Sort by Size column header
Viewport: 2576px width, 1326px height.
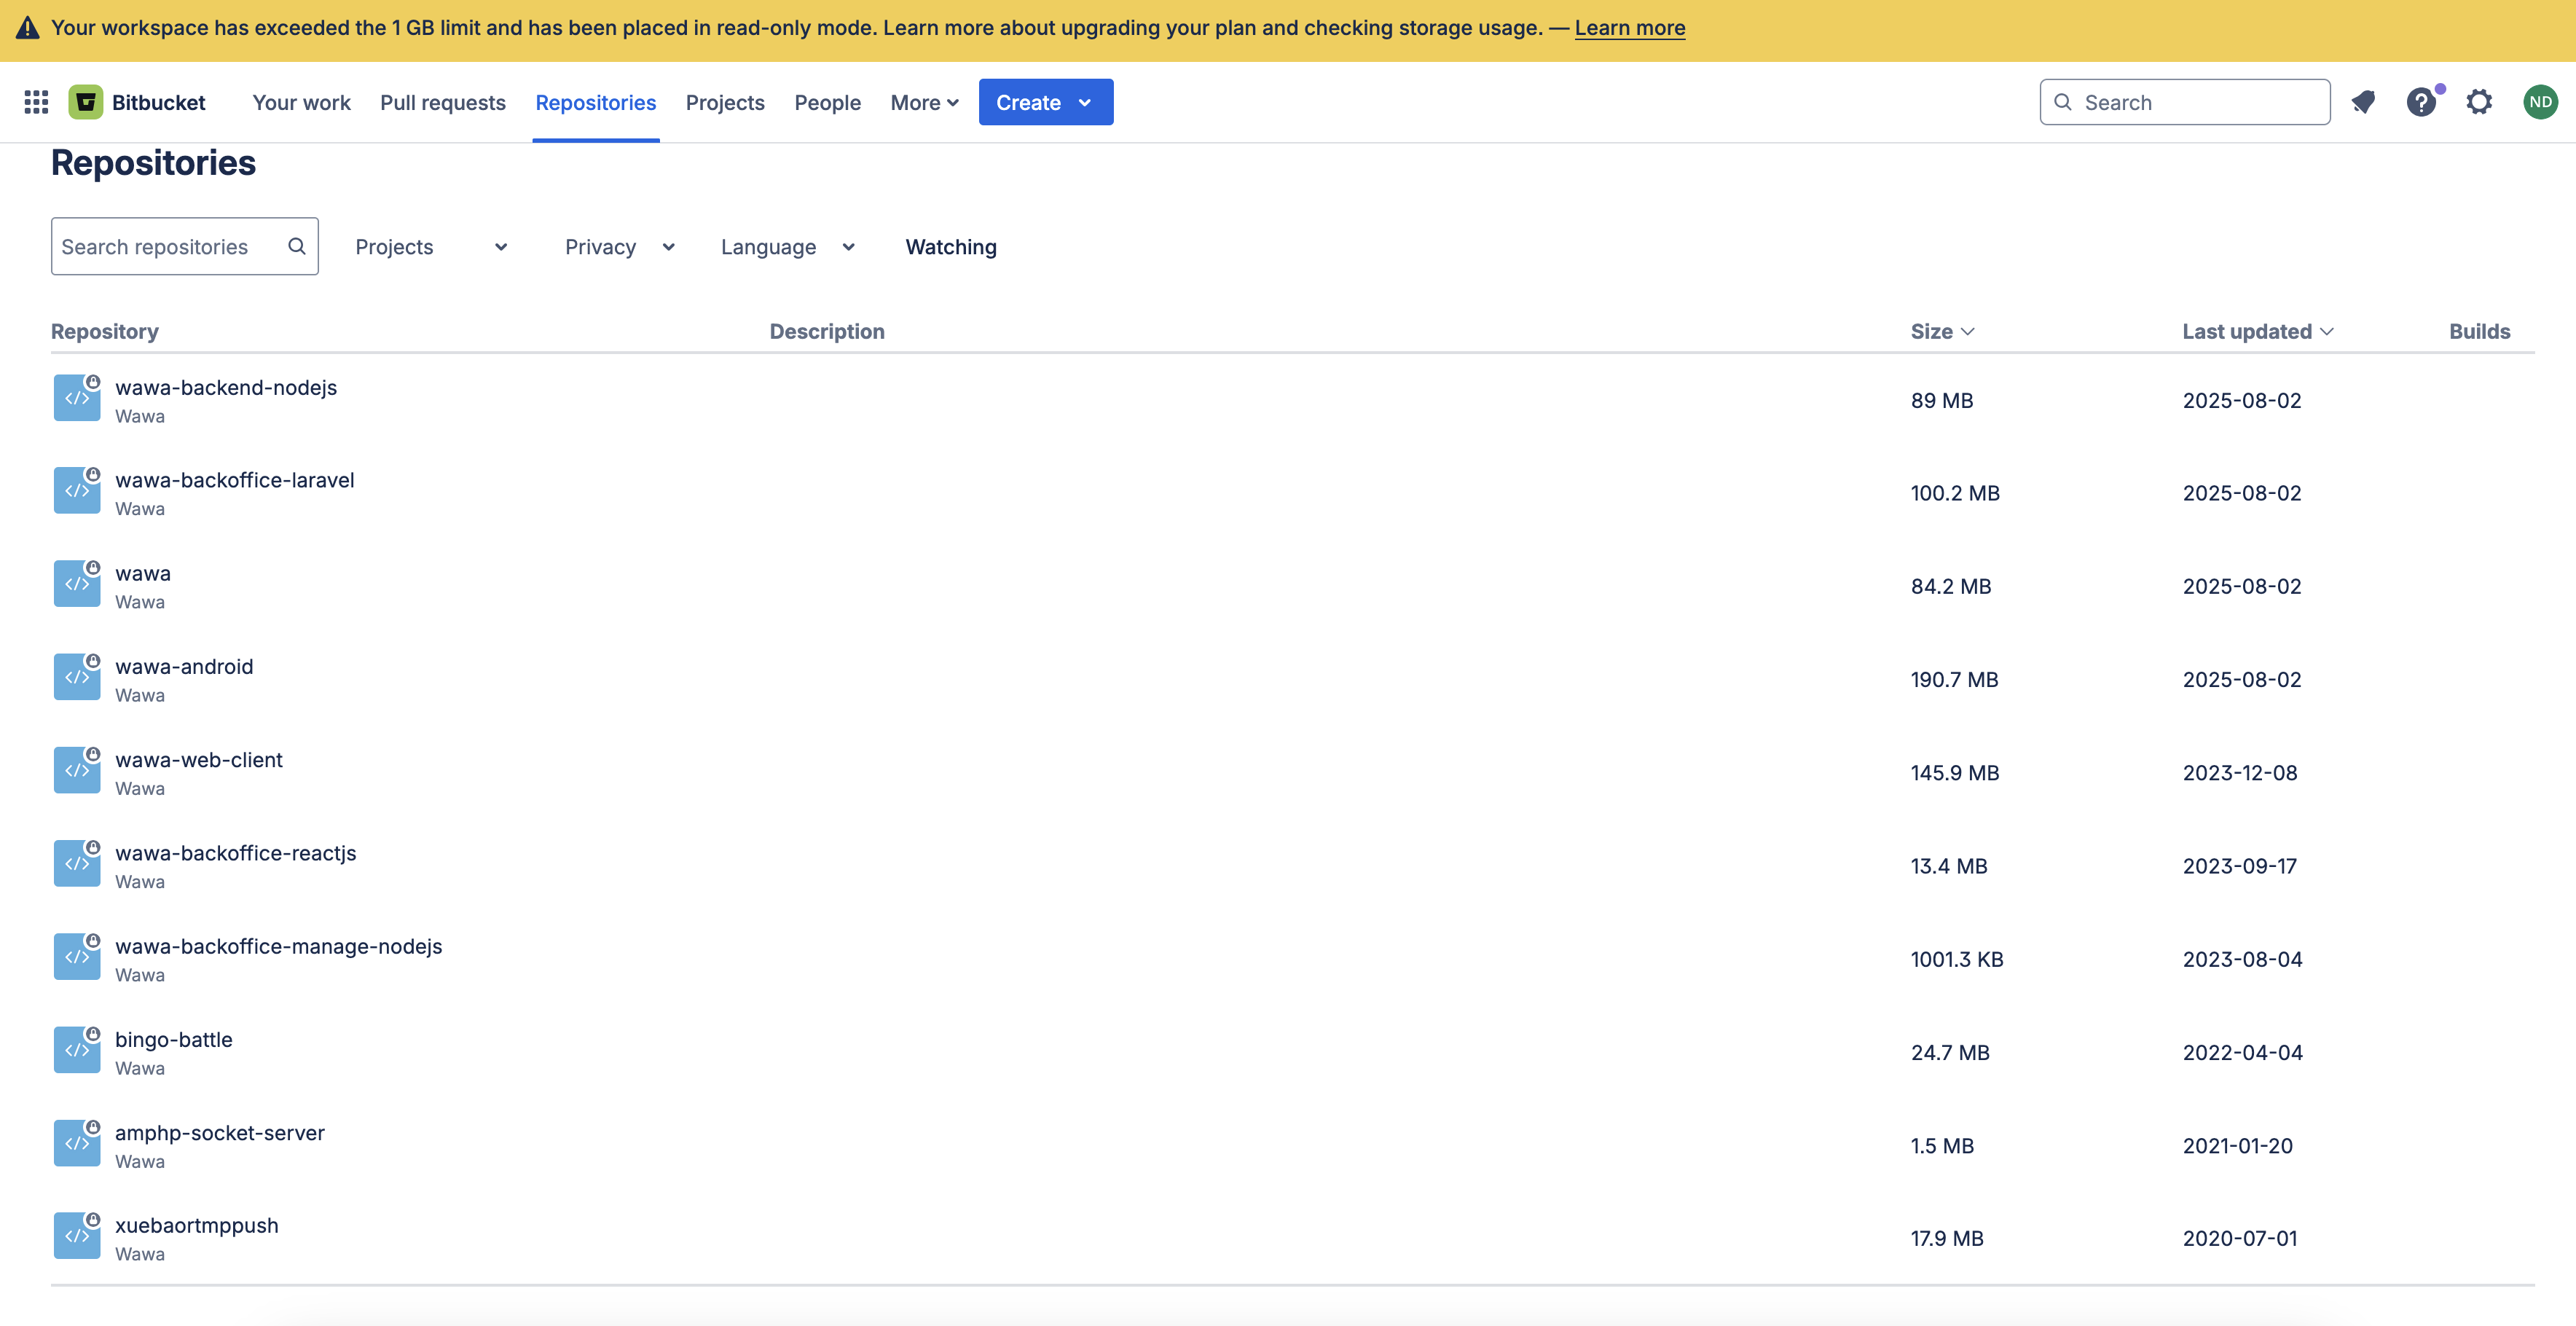coord(1942,331)
